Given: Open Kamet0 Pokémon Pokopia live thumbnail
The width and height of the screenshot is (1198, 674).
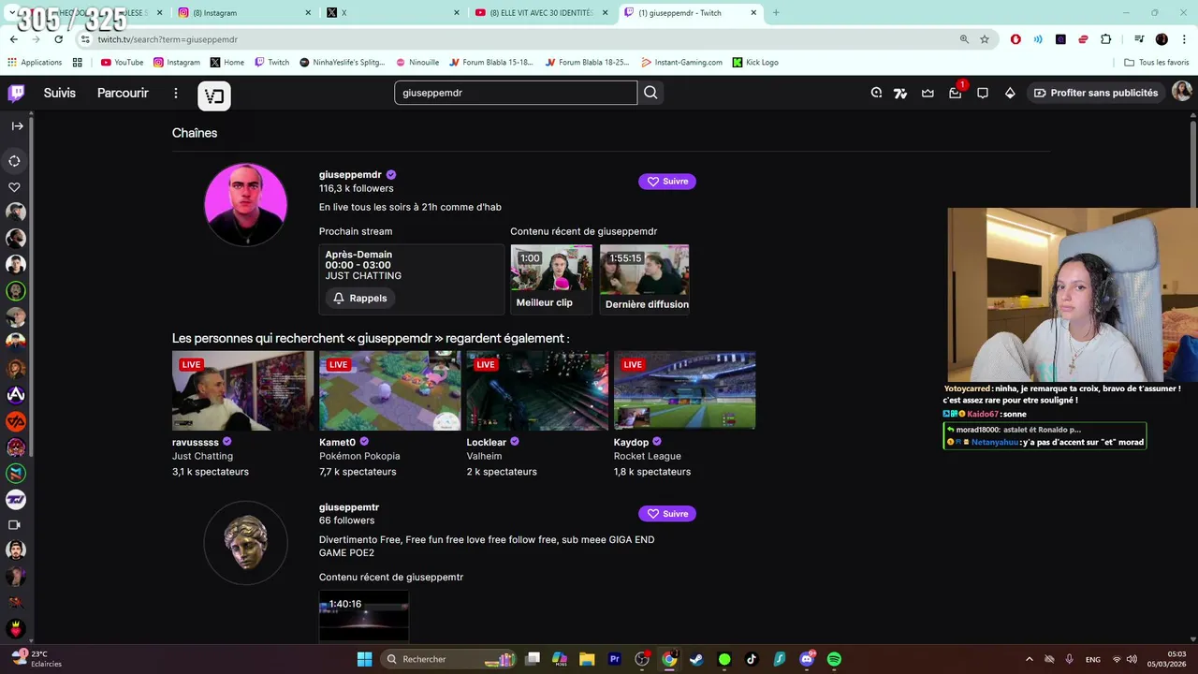Looking at the screenshot, I should [390, 390].
